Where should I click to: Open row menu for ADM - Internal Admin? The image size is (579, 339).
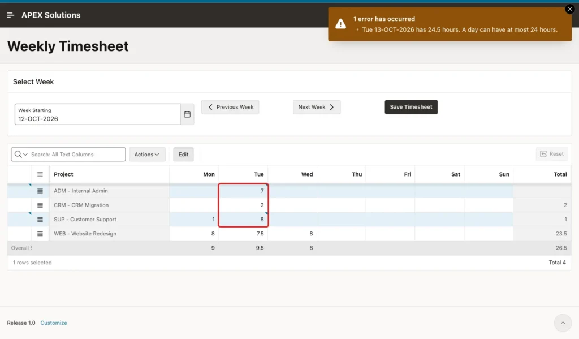pyautogui.click(x=40, y=191)
